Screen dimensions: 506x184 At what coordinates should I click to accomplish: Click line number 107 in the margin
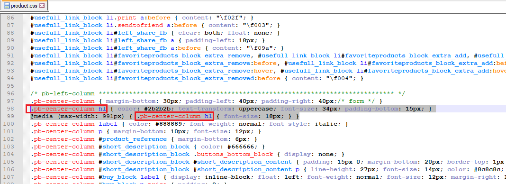(x=9, y=177)
